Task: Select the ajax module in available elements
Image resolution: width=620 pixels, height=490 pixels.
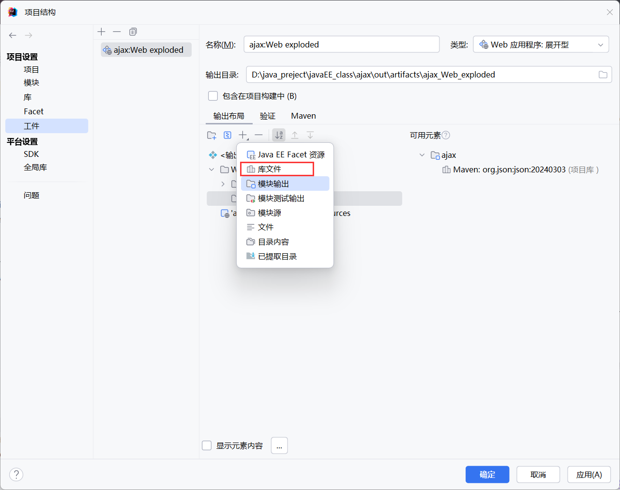Action: coord(444,155)
